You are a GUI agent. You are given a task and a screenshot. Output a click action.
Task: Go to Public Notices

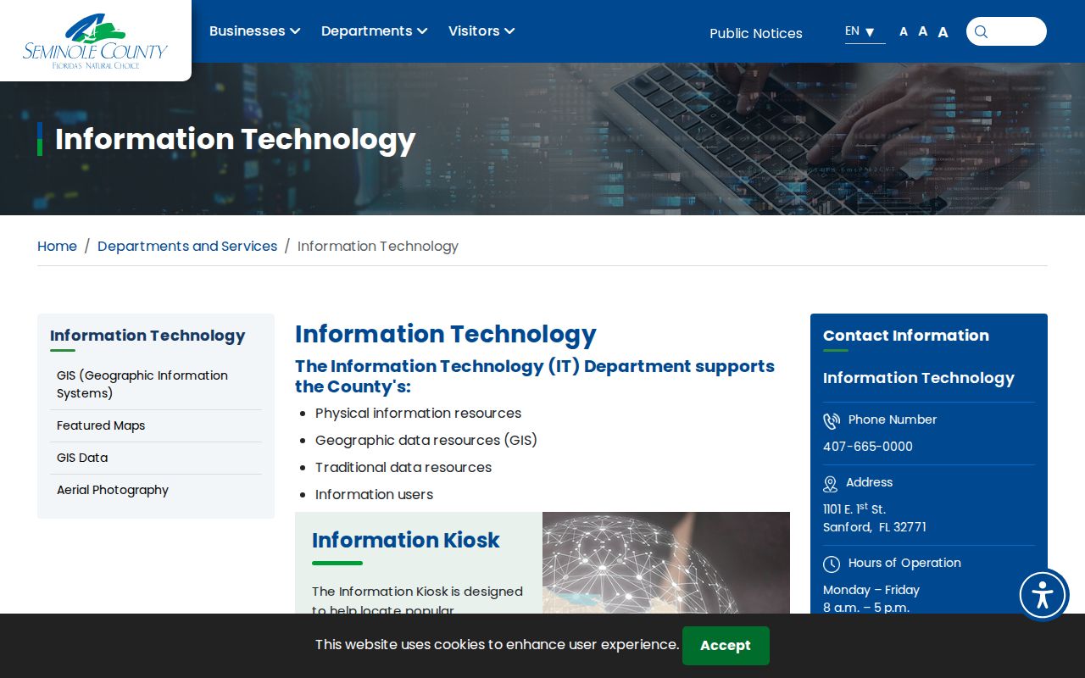tap(756, 33)
